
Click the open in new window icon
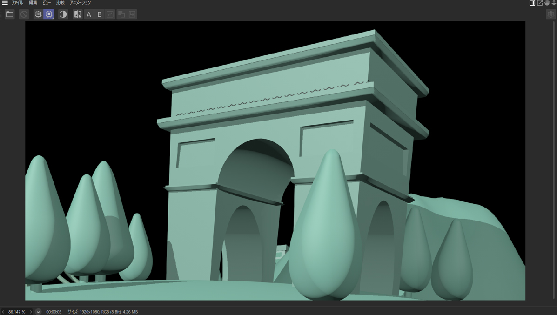(x=540, y=3)
